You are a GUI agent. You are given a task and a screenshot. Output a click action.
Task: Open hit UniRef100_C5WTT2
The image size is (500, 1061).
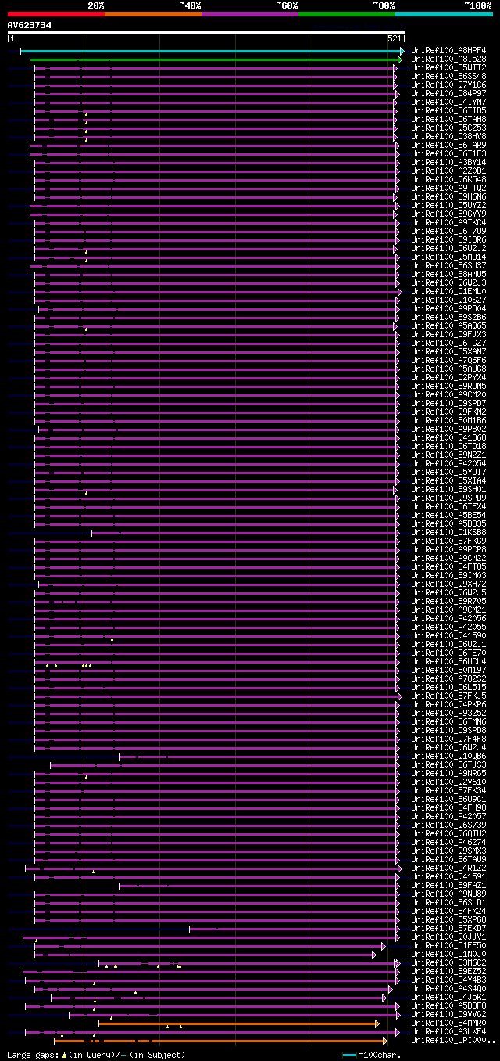448,68
